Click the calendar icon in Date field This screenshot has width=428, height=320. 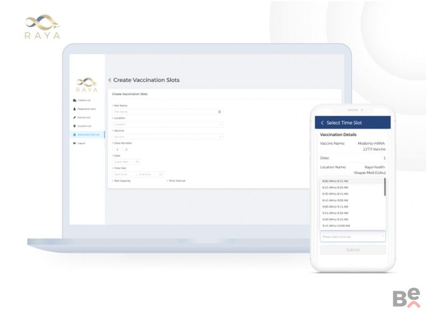[137, 162]
